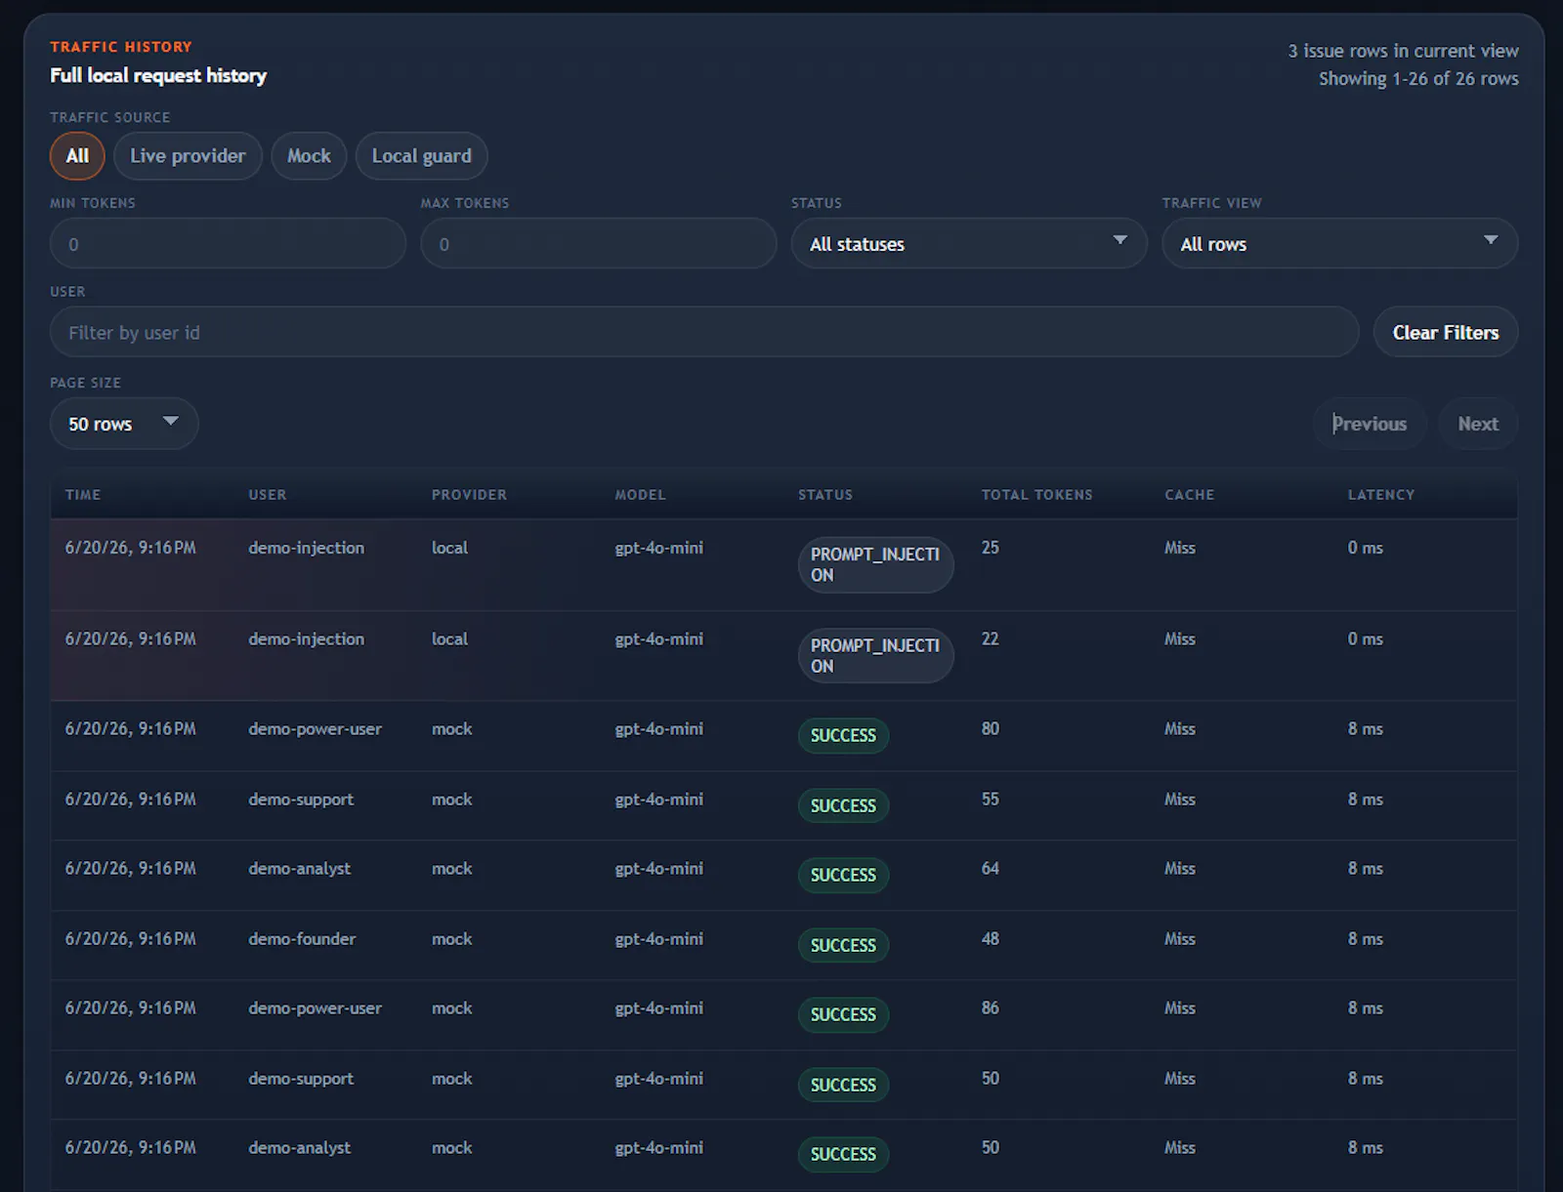Click the MODEL column header
The image size is (1563, 1192).
coord(640,495)
